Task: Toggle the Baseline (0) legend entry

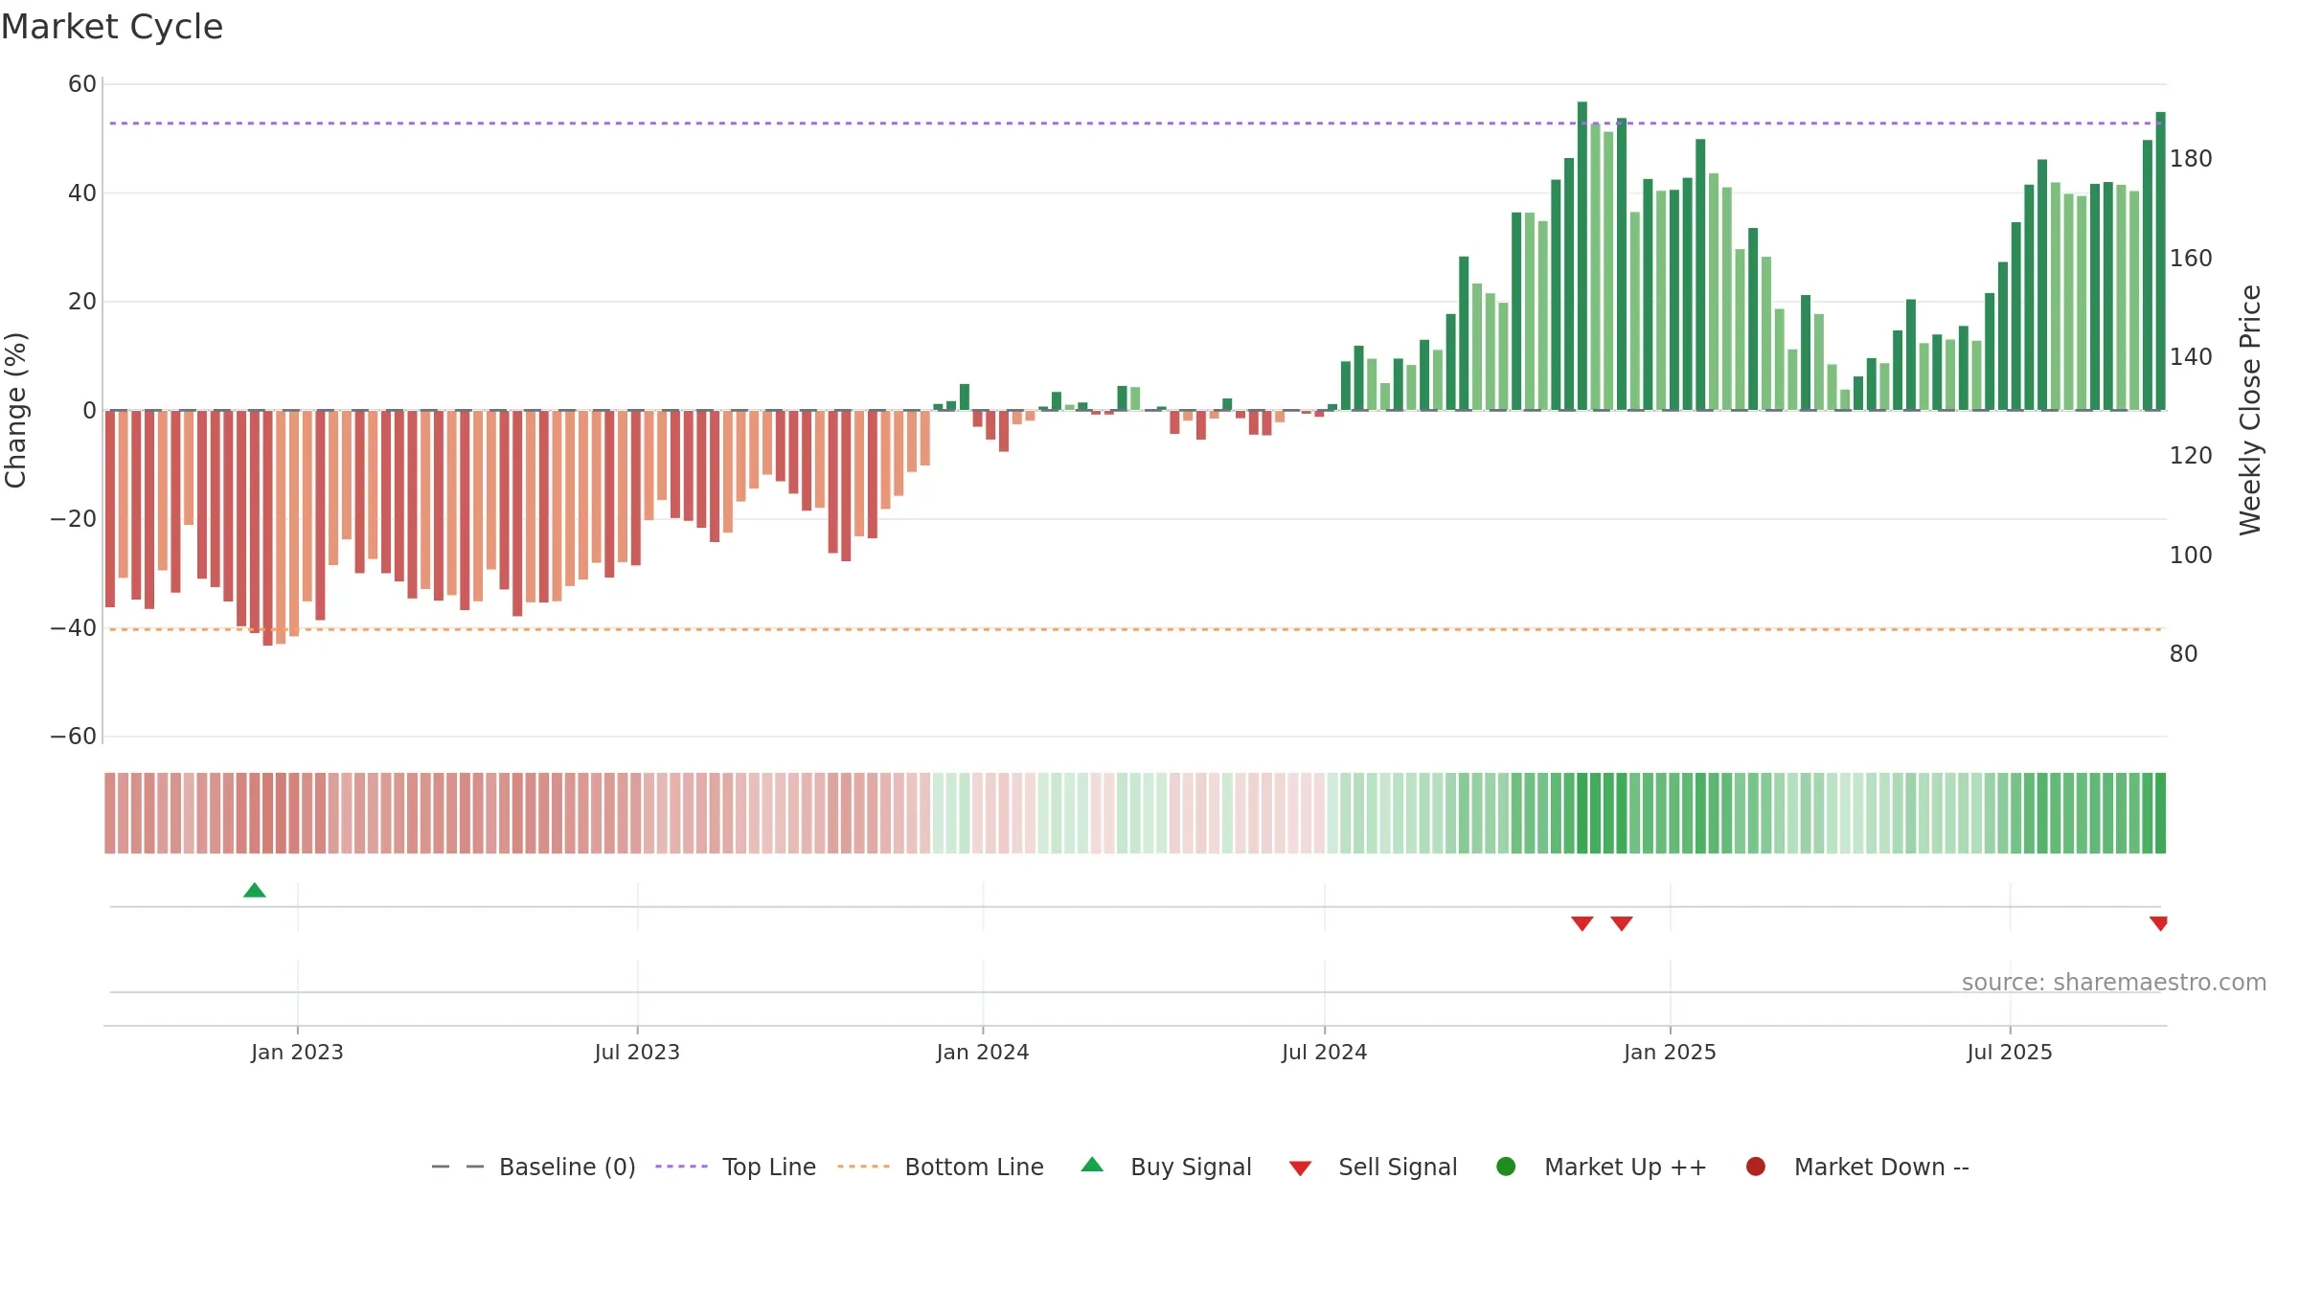Action: [534, 1167]
